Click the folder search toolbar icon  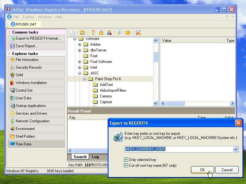(x=83, y=33)
